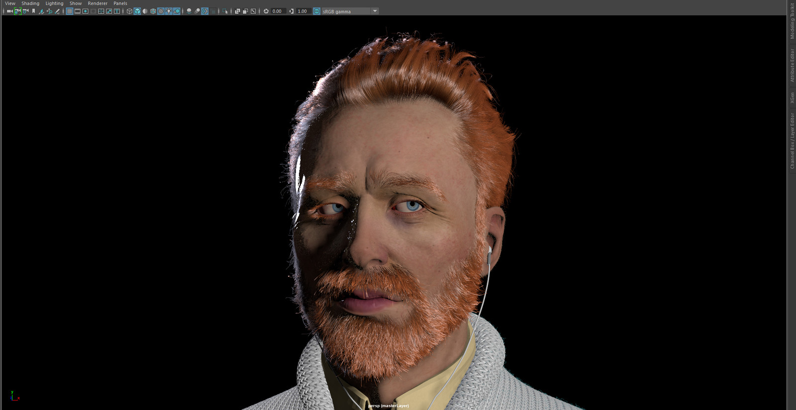This screenshot has height=410, width=796.
Task: Select Smooth Shade All cube icon
Action: [x=137, y=11]
